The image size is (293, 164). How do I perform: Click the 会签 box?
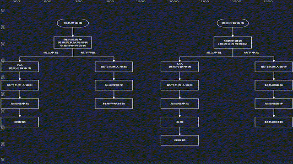[180, 122]
